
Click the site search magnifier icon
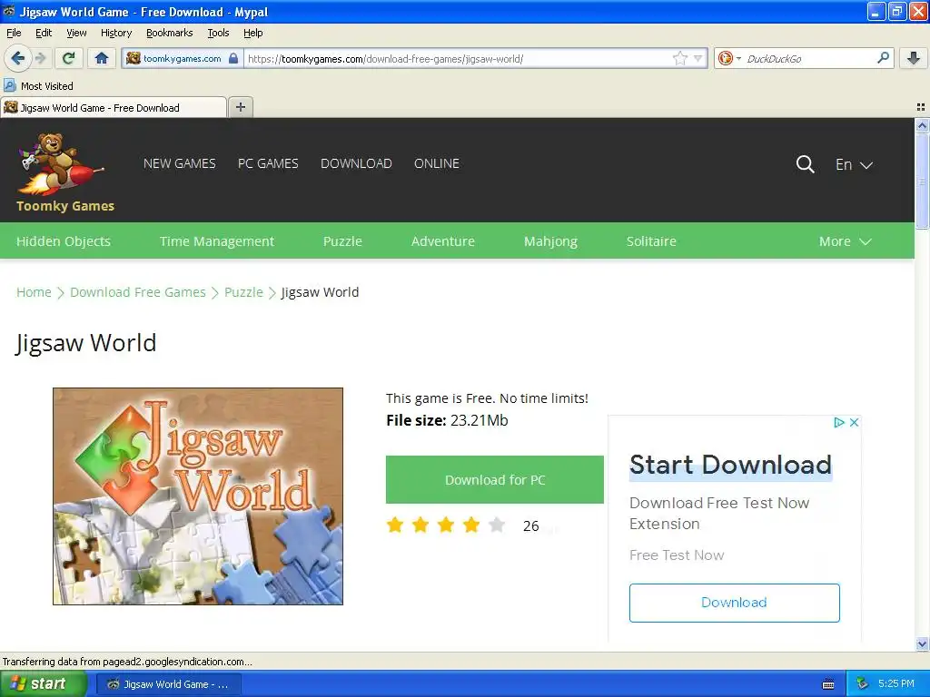[805, 164]
